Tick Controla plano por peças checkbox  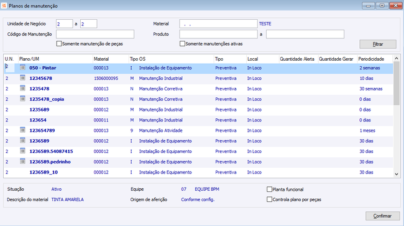[269, 199]
